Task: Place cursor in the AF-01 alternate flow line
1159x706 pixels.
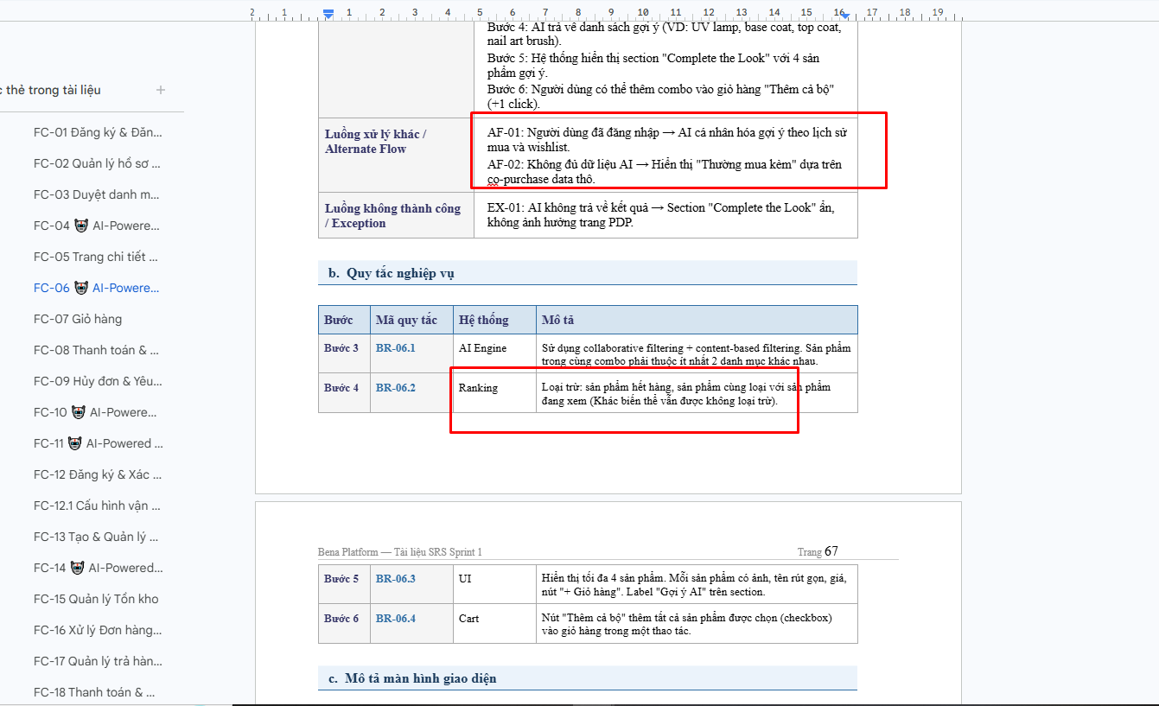Action: click(x=667, y=141)
